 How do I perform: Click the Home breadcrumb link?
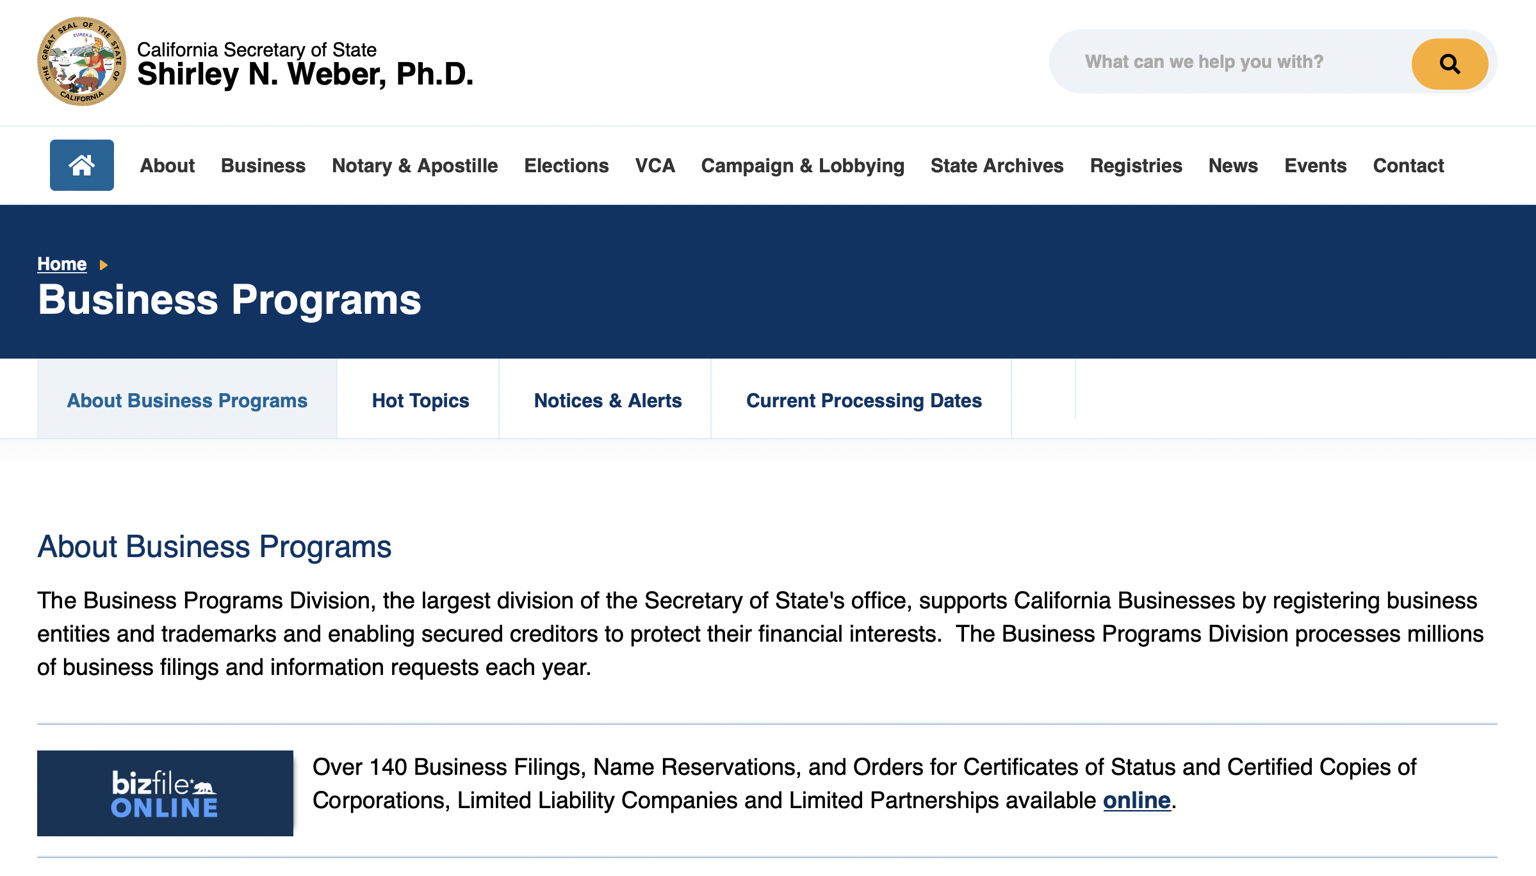tap(61, 264)
